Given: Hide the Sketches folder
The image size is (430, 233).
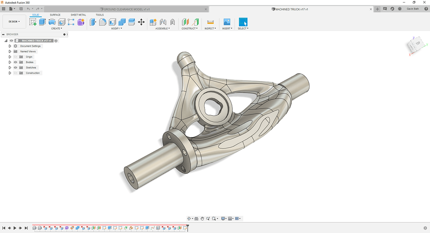Looking at the screenshot, I should click(x=16, y=68).
